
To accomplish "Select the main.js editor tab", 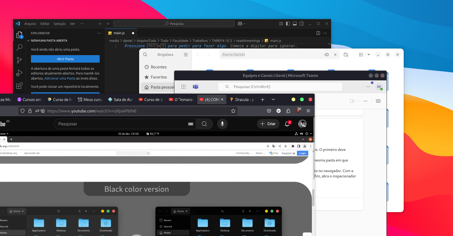I will (121, 33).
